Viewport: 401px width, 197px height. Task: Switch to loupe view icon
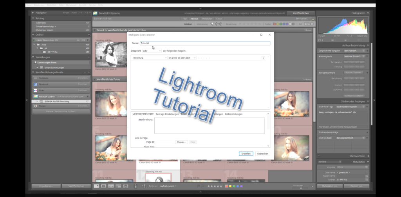click(x=103, y=186)
